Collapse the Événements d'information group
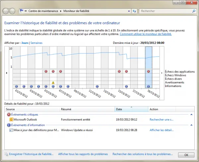Image resolution: width=199 pixels, height=162 pixels. pyautogui.click(x=191, y=125)
